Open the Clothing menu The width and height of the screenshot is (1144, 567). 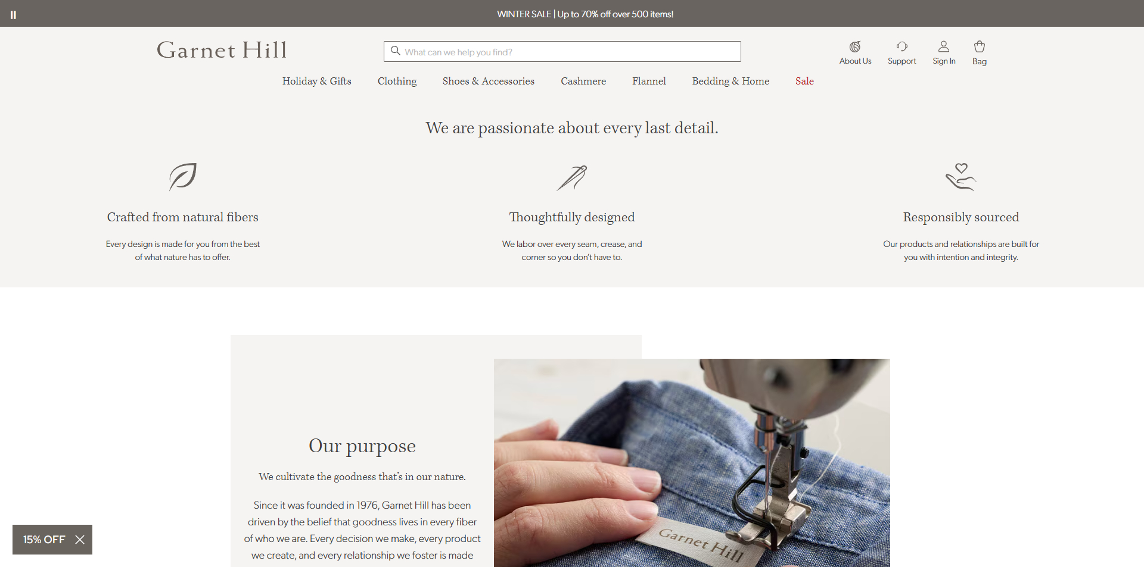pos(397,81)
